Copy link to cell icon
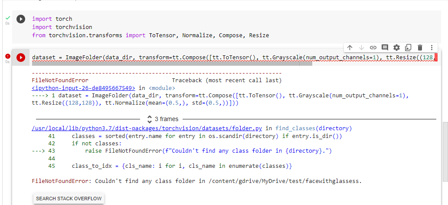The width and height of the screenshot is (448, 205). pos(373,47)
